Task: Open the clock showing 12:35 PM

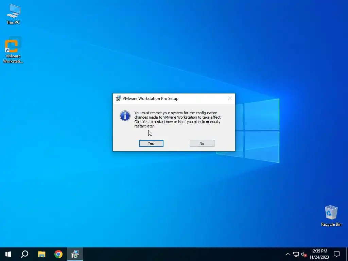Action: 319,254
